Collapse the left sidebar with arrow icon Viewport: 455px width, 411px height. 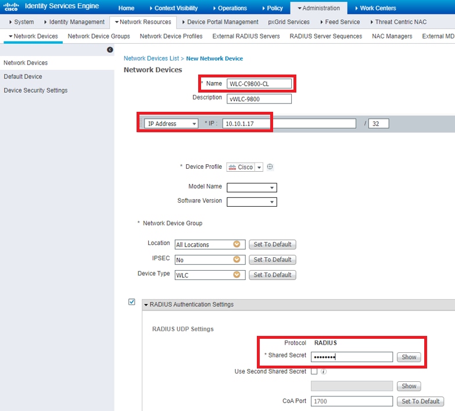point(110,49)
